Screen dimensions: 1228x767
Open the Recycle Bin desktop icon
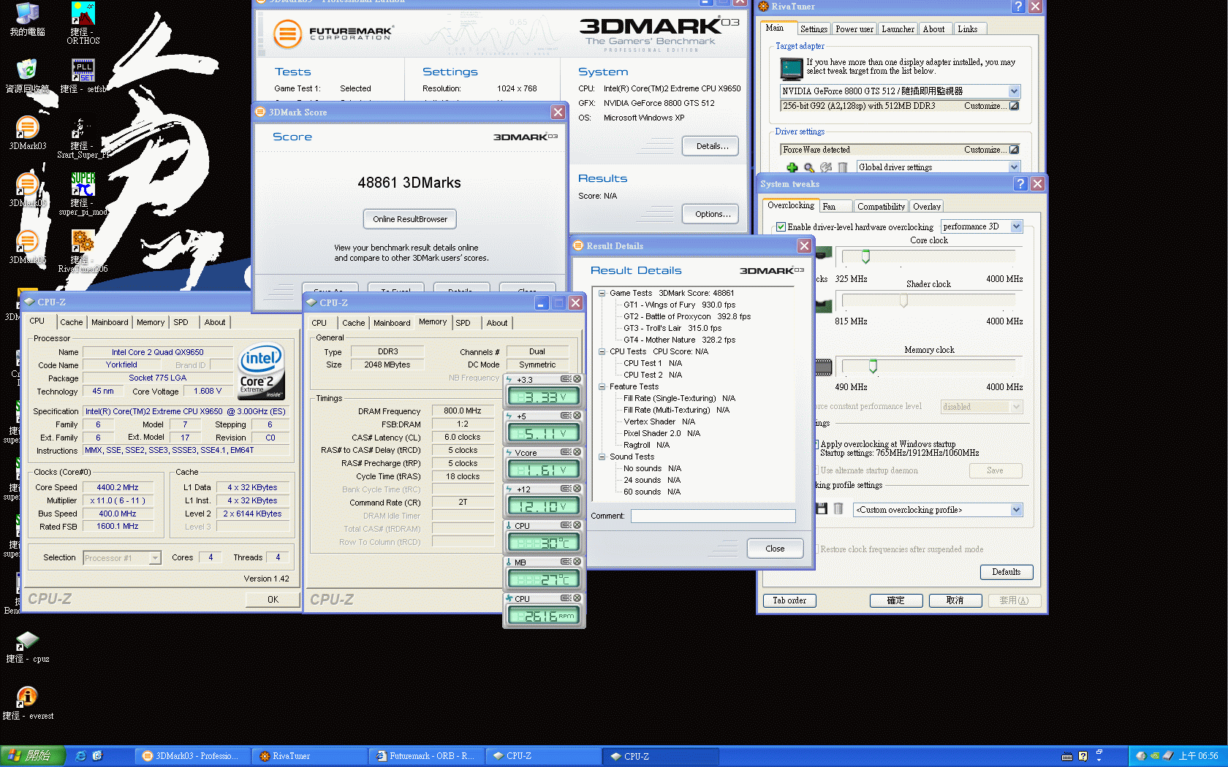(x=27, y=76)
